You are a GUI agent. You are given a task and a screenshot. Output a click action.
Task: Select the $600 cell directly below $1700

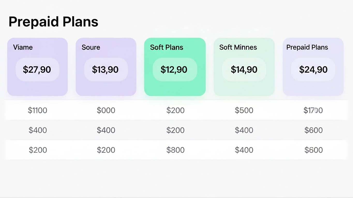click(313, 130)
